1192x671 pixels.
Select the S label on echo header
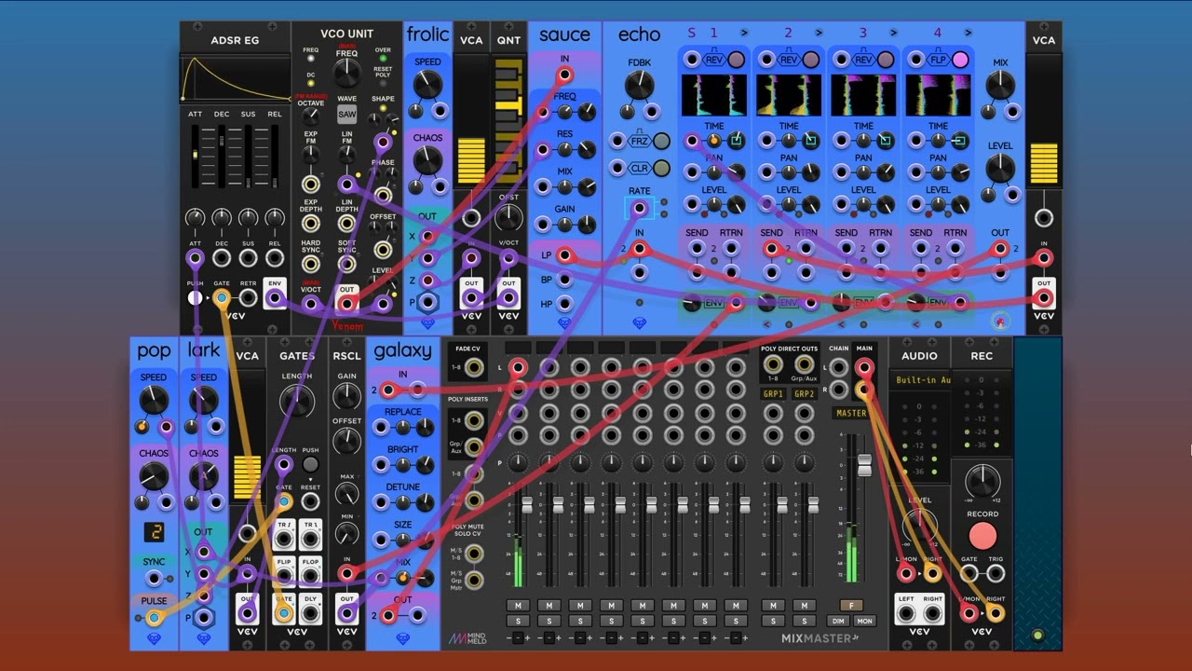(x=691, y=34)
